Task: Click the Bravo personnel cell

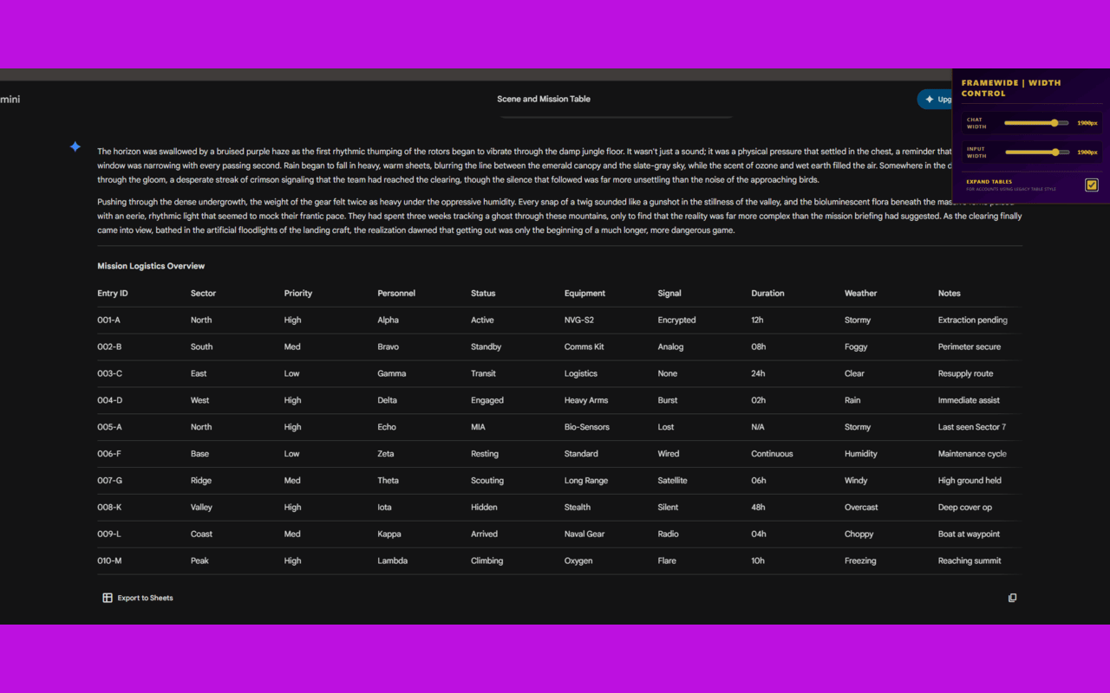Action: click(388, 347)
